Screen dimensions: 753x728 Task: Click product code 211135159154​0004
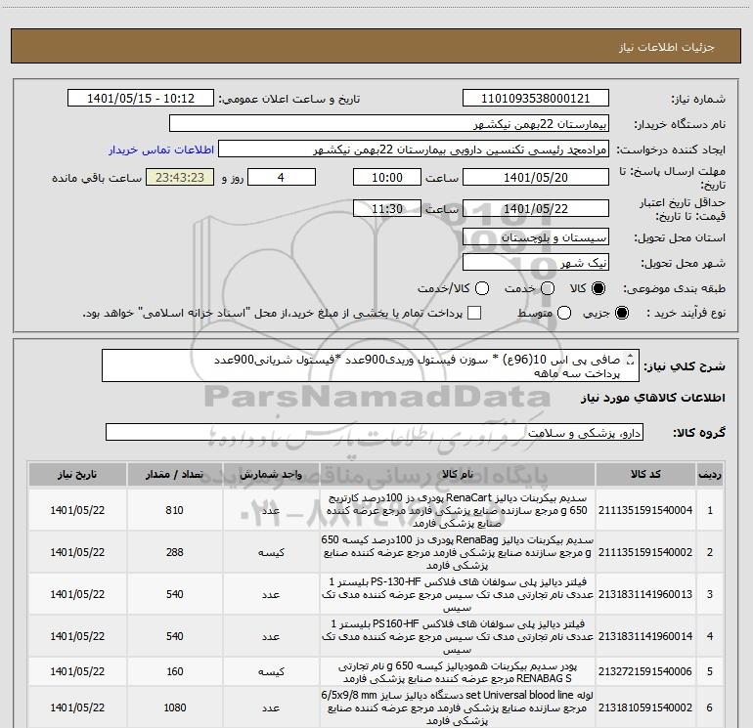[645, 510]
